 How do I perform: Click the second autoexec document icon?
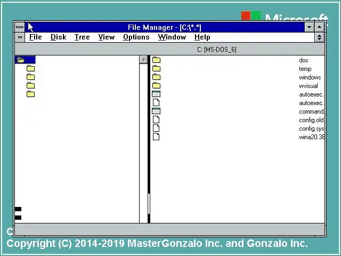[x=156, y=102]
